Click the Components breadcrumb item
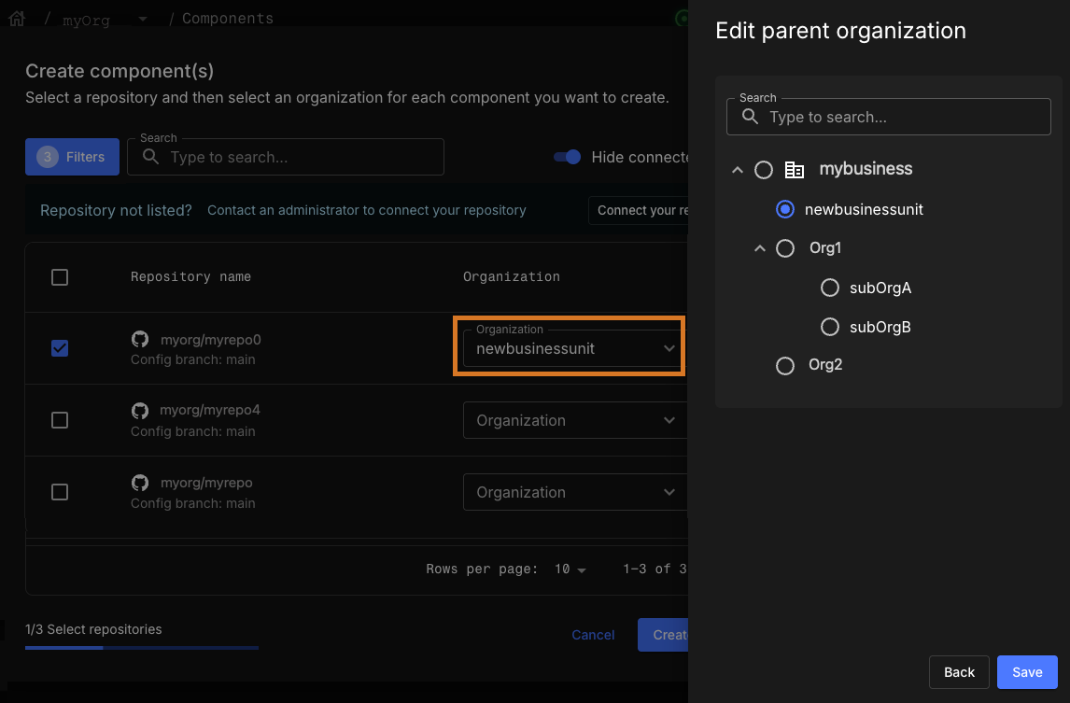The width and height of the screenshot is (1070, 703). click(x=227, y=18)
